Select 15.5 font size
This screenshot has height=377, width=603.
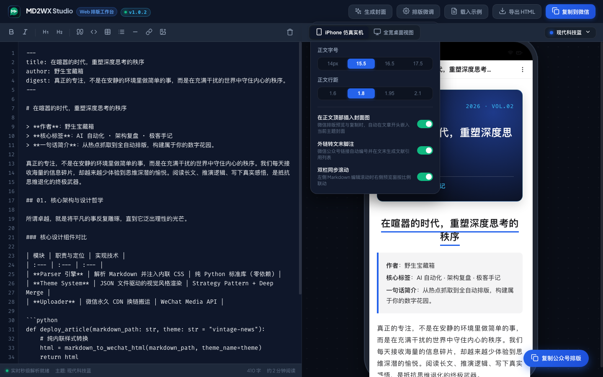pyautogui.click(x=361, y=64)
